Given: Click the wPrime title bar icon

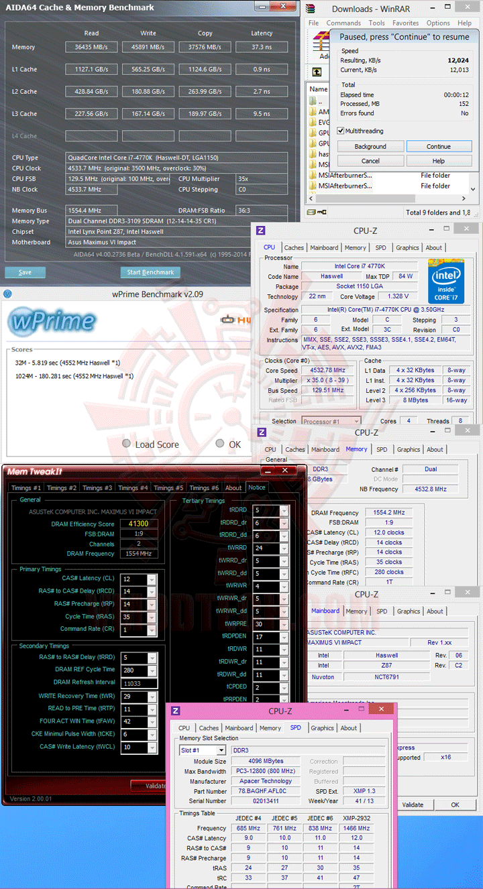Looking at the screenshot, I should pos(7,294).
